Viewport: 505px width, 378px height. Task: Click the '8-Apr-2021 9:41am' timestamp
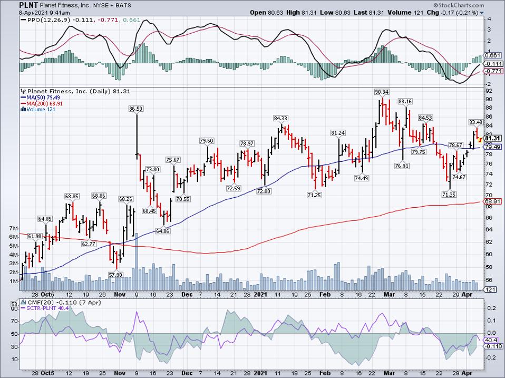pos(44,13)
